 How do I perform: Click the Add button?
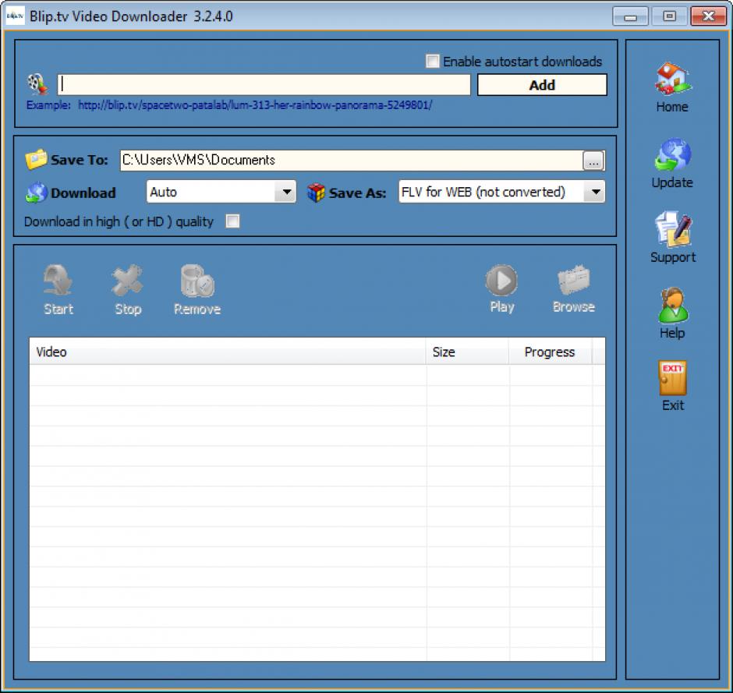542,85
